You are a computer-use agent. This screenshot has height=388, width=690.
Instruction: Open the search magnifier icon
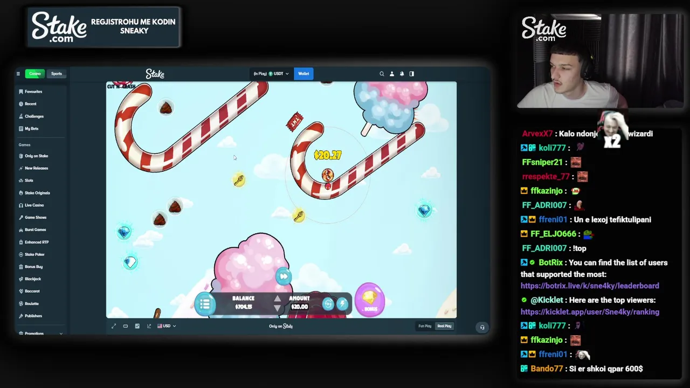point(382,74)
